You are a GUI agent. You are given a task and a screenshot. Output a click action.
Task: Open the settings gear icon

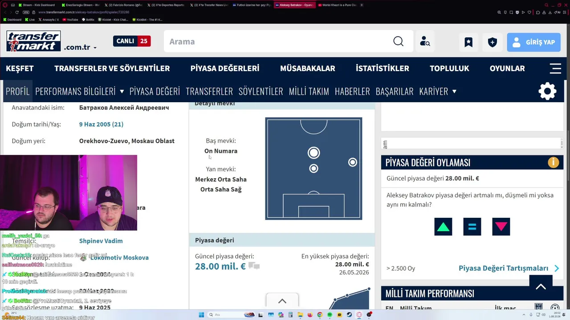(547, 91)
